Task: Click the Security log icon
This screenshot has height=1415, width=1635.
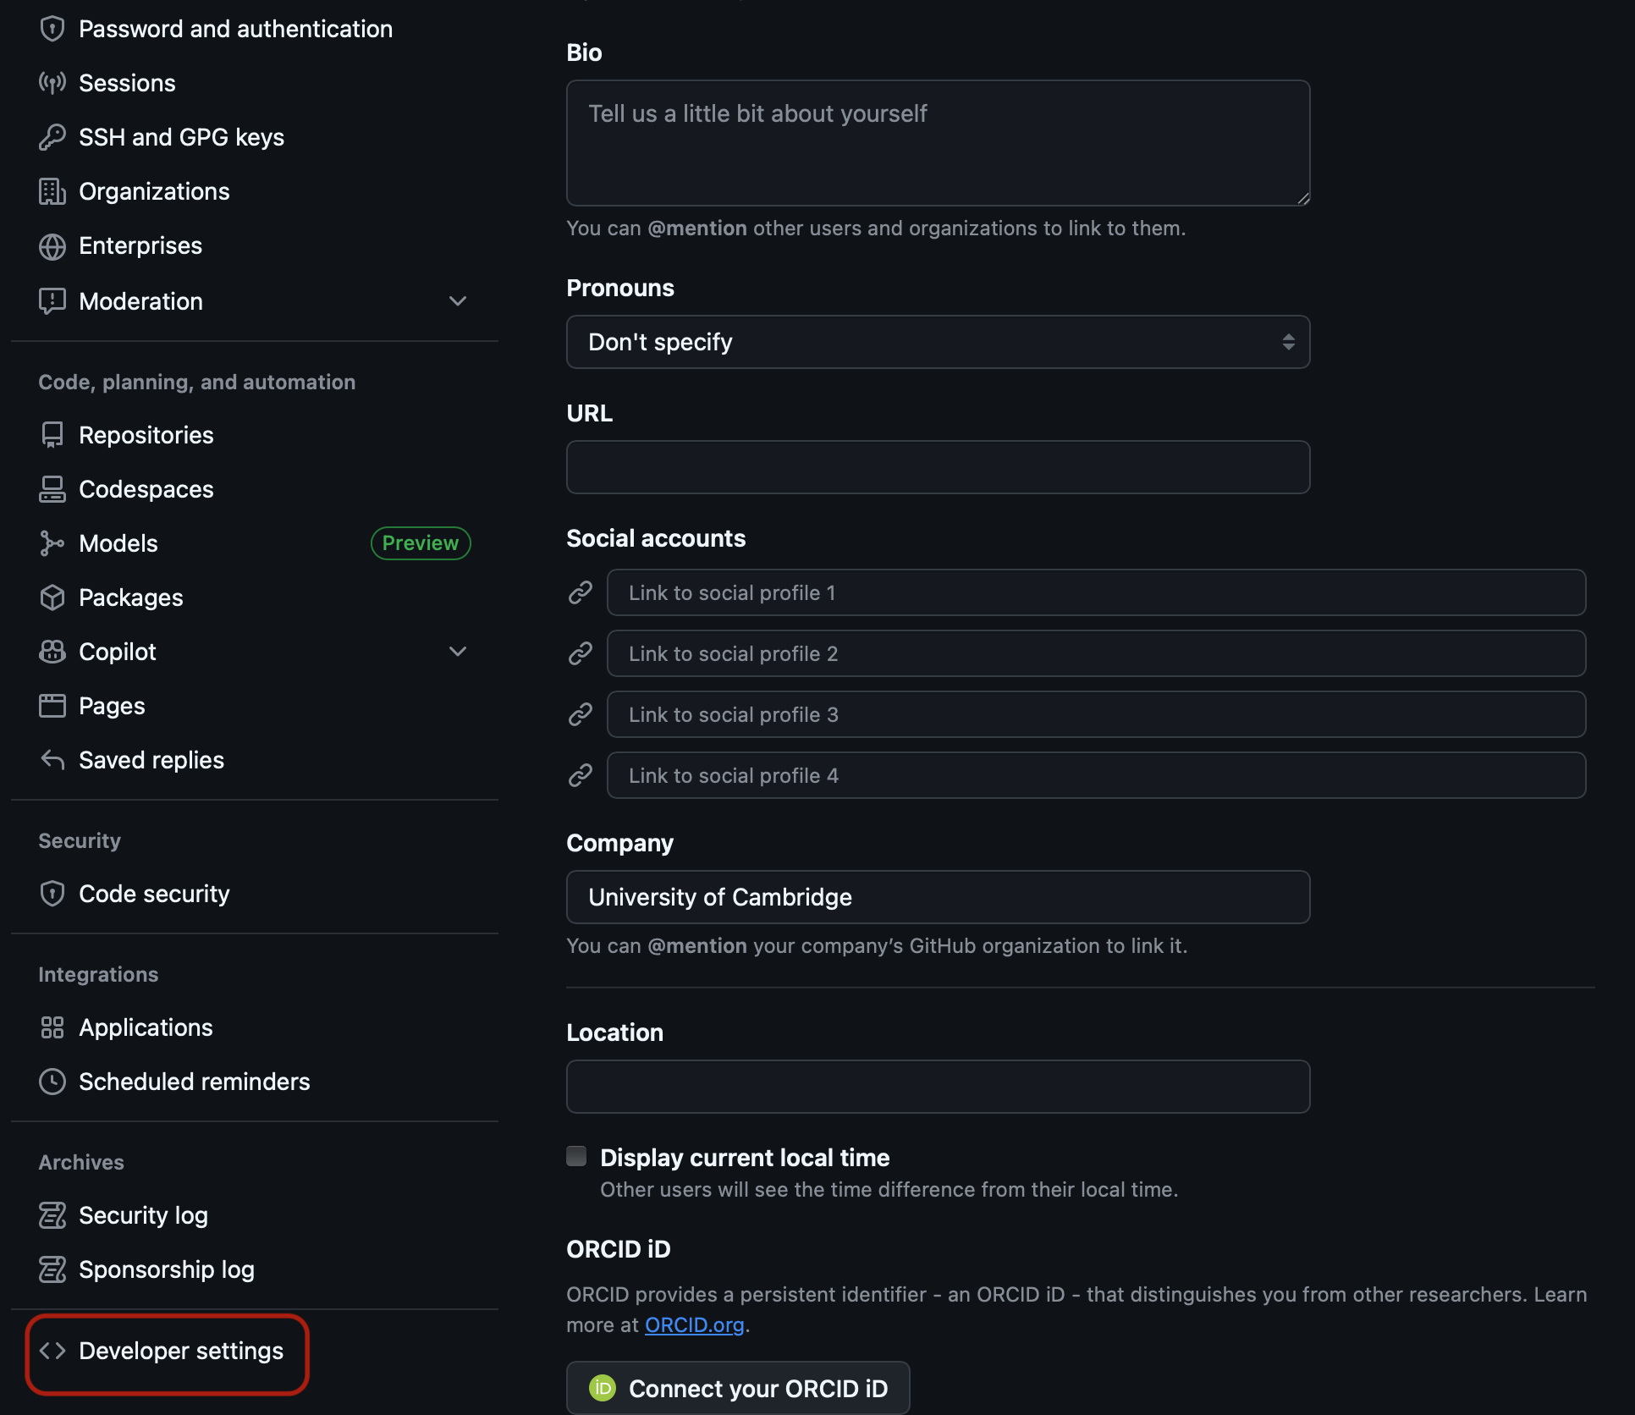Action: pyautogui.click(x=52, y=1214)
